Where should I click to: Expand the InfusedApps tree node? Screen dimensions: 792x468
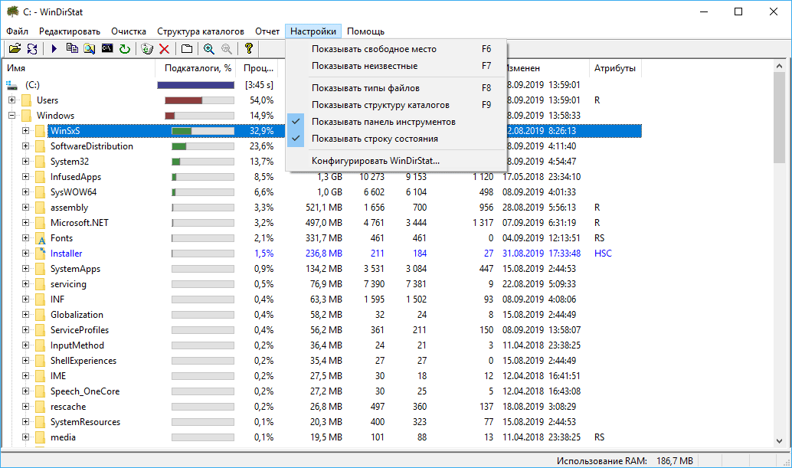pyautogui.click(x=25, y=177)
